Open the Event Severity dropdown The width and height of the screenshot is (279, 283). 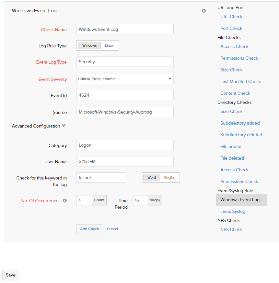pos(125,79)
